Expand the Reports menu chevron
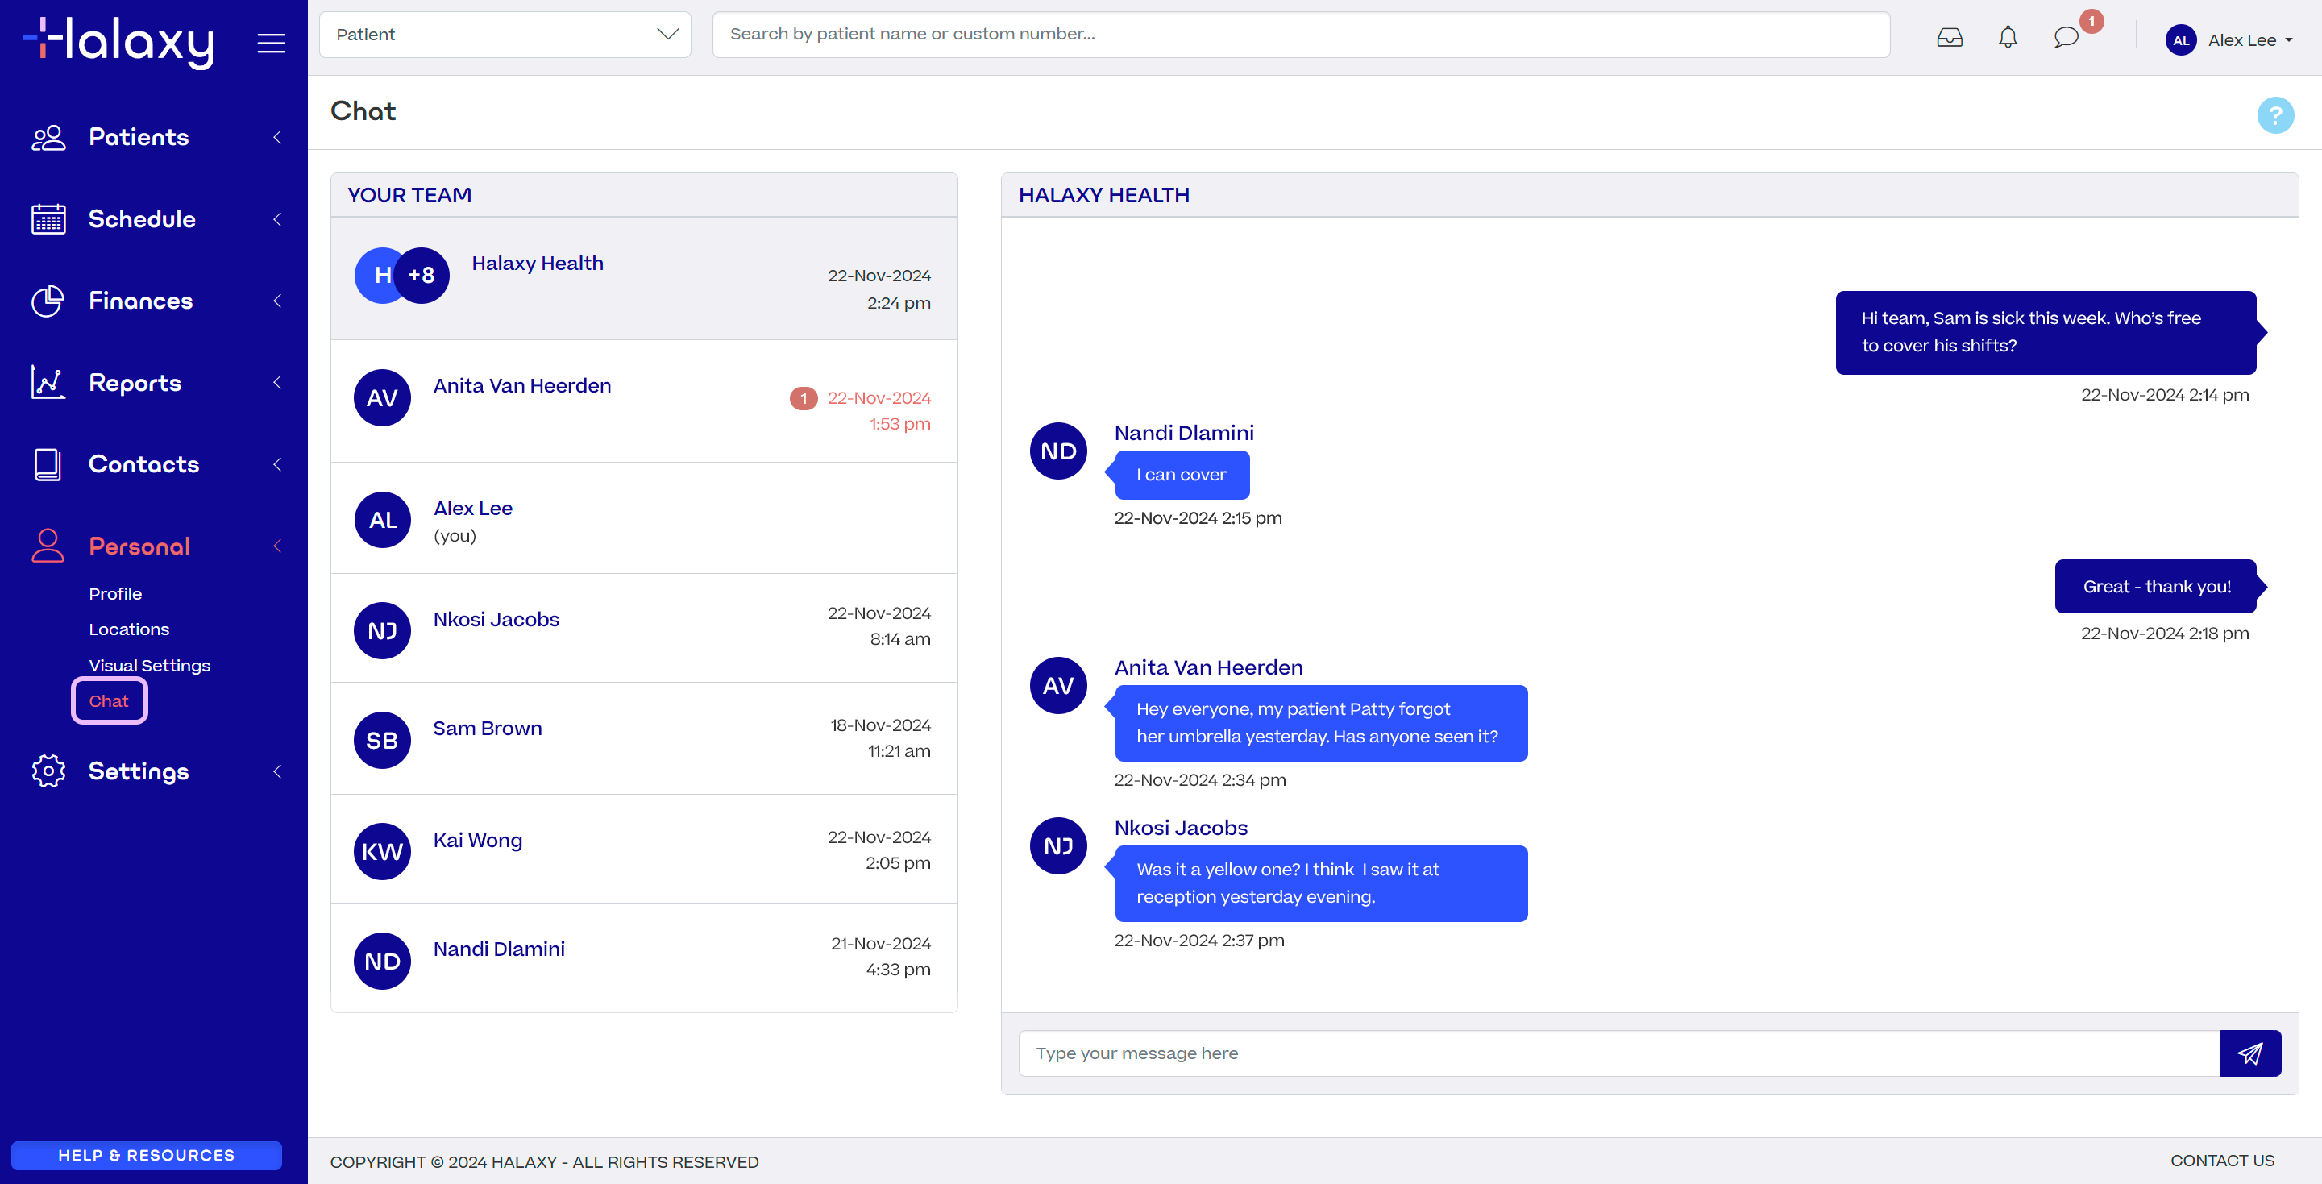 [x=277, y=382]
